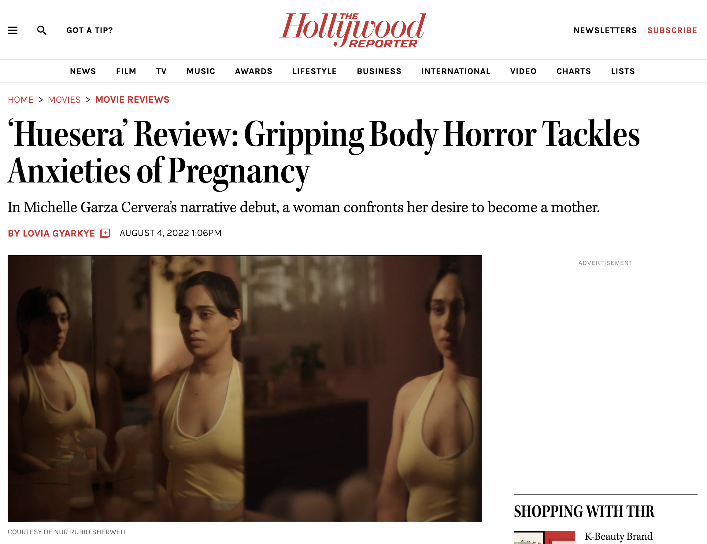Click the By Lovia Gyarkye author link
The width and height of the screenshot is (707, 544).
(x=51, y=233)
